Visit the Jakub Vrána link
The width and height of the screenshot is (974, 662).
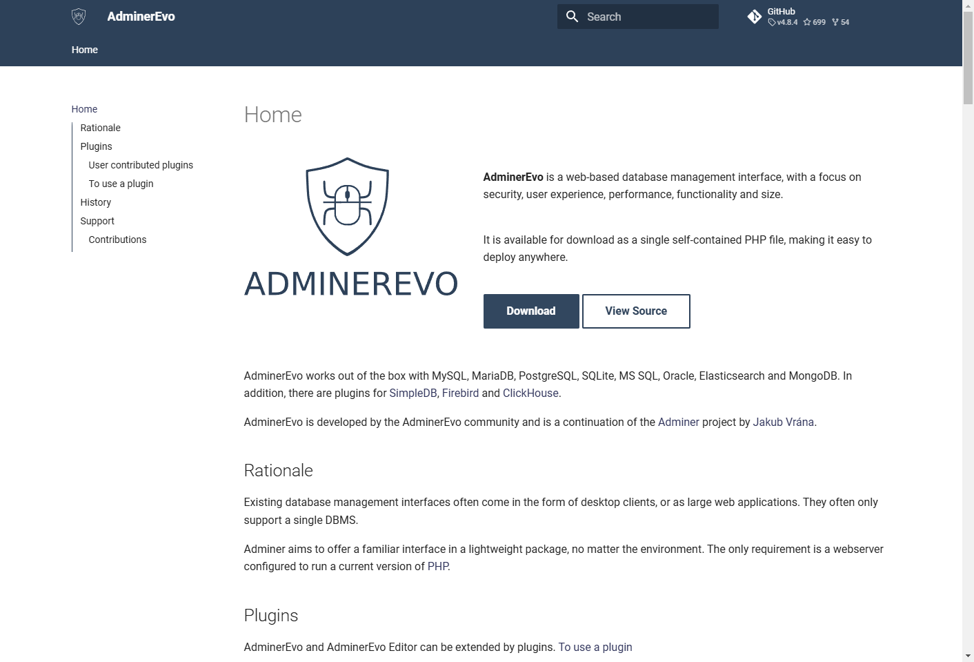(x=783, y=422)
